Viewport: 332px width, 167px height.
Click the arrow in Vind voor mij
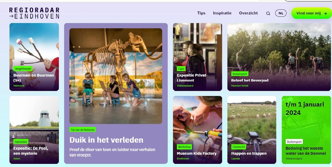[325, 13]
